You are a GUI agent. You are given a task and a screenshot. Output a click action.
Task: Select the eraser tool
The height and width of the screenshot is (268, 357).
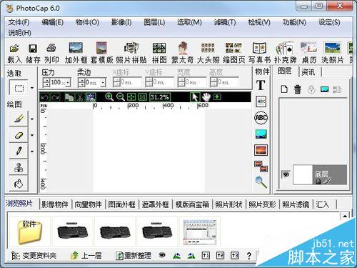click(x=19, y=135)
